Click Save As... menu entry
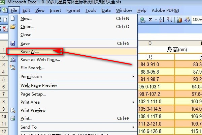Screen dimensions: 202x135 coord(73,52)
